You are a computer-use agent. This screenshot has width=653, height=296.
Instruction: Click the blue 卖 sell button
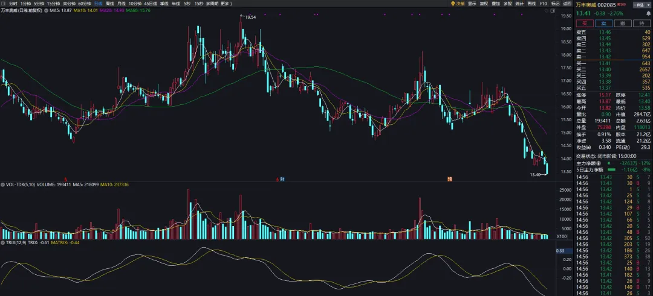(604, 24)
